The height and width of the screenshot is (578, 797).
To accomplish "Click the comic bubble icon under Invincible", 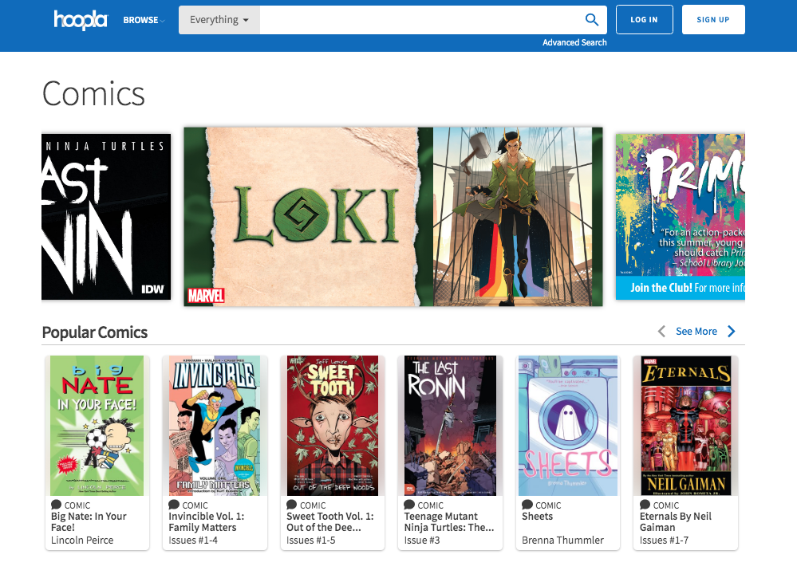I will 174,505.
